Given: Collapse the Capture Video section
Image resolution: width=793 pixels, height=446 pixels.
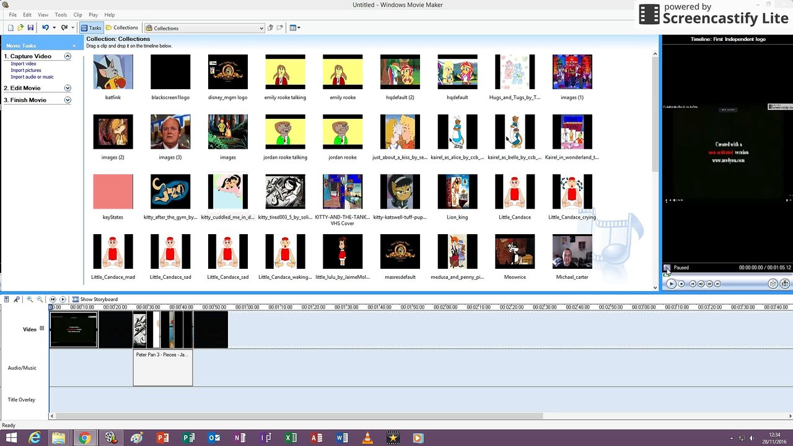Looking at the screenshot, I should (68, 56).
